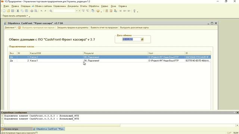
Task: Expand the Переключить интерфейс dropdown
Action: point(15,16)
